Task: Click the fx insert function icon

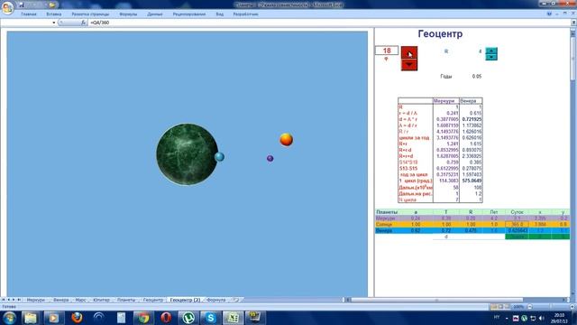Action: (x=84, y=23)
